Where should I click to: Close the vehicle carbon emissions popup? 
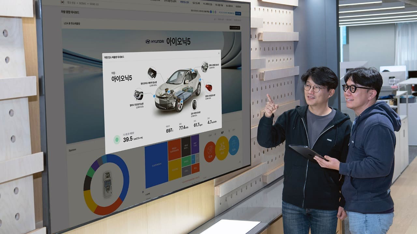[219, 53]
